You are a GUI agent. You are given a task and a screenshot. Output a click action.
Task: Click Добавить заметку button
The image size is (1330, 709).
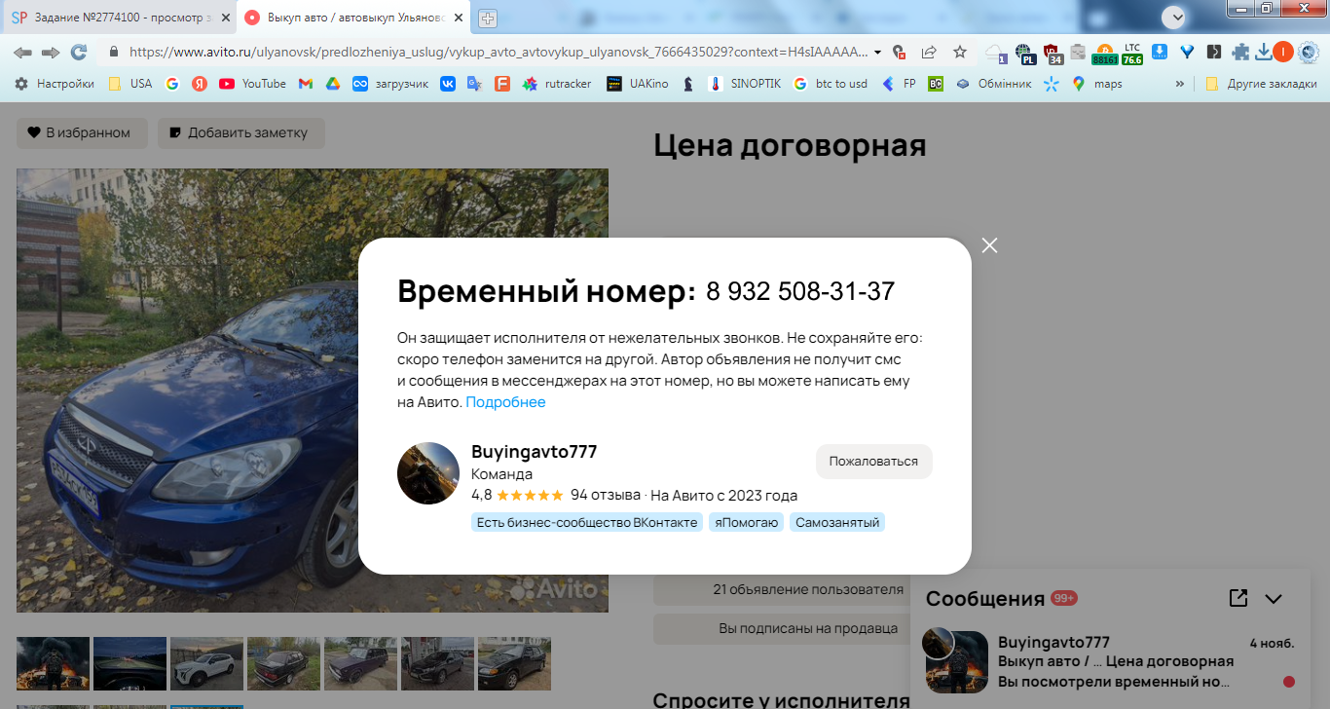coord(241,133)
